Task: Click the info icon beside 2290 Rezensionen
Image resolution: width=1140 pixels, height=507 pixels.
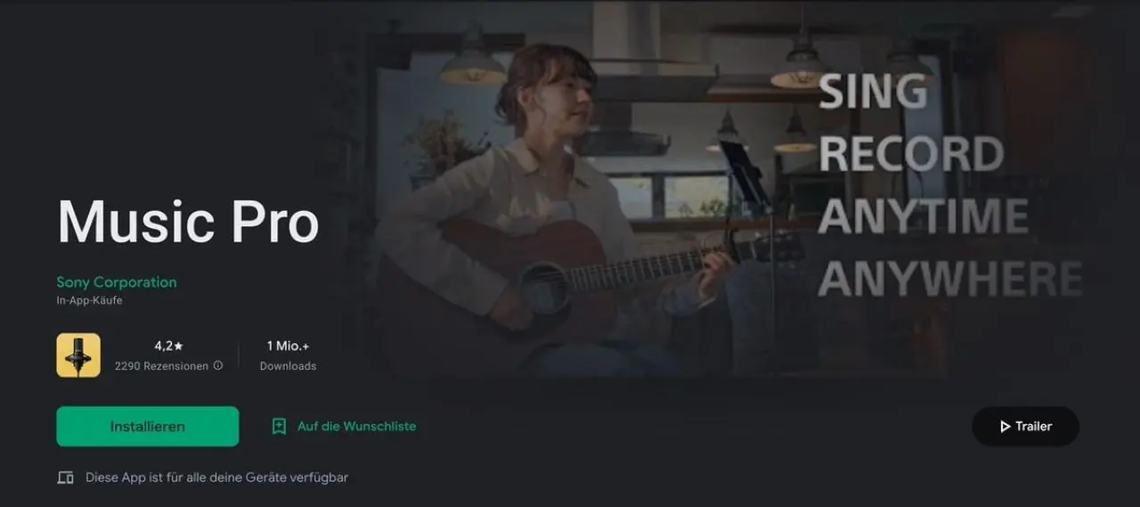Action: coord(218,365)
